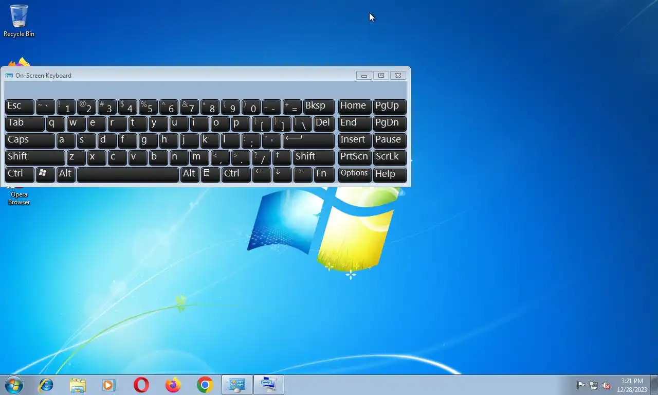This screenshot has width=658, height=395.
Task: Click the number 5 key
Action: click(x=148, y=106)
